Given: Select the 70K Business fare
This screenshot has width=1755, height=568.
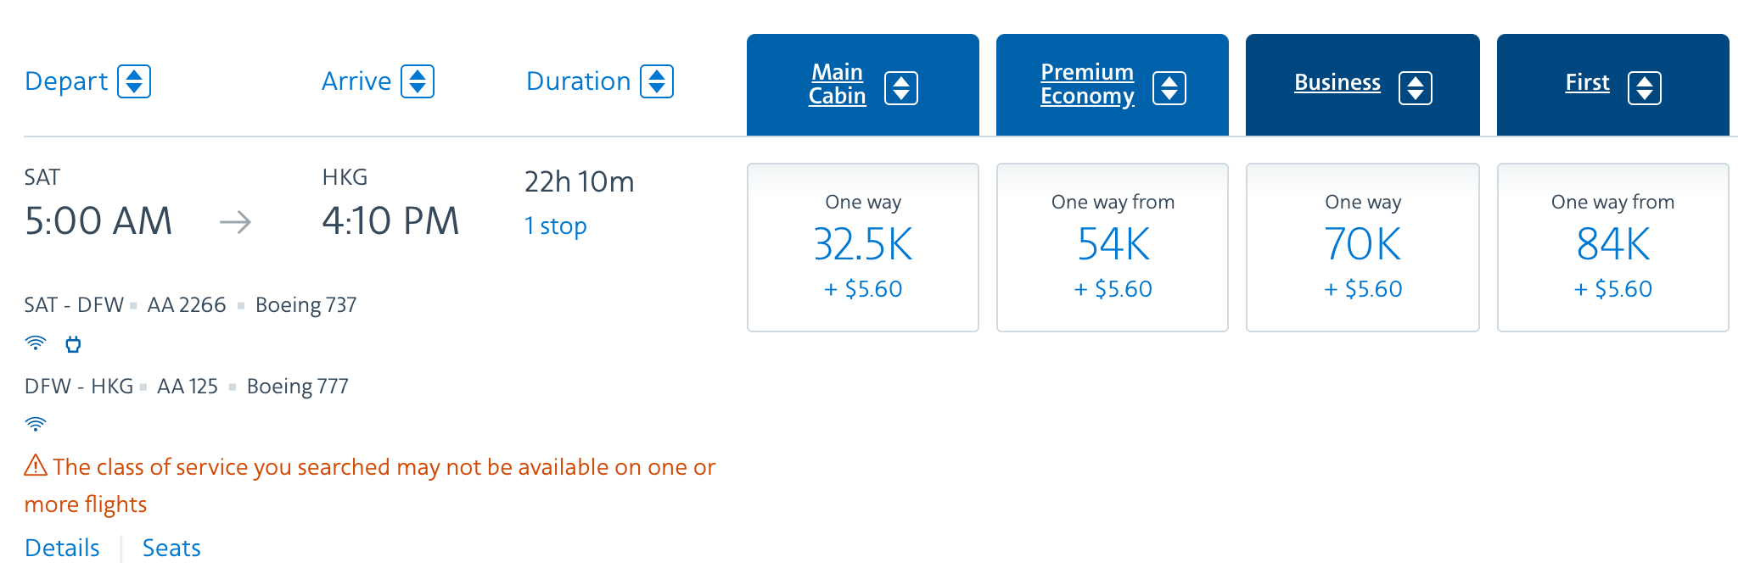Looking at the screenshot, I should pyautogui.click(x=1362, y=247).
